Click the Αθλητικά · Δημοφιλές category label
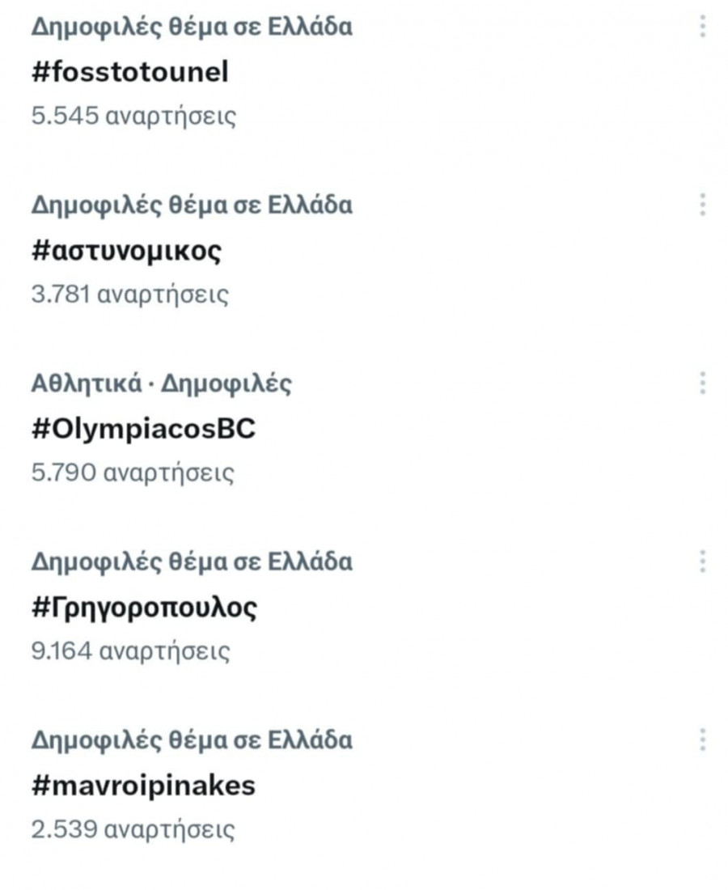 (161, 383)
